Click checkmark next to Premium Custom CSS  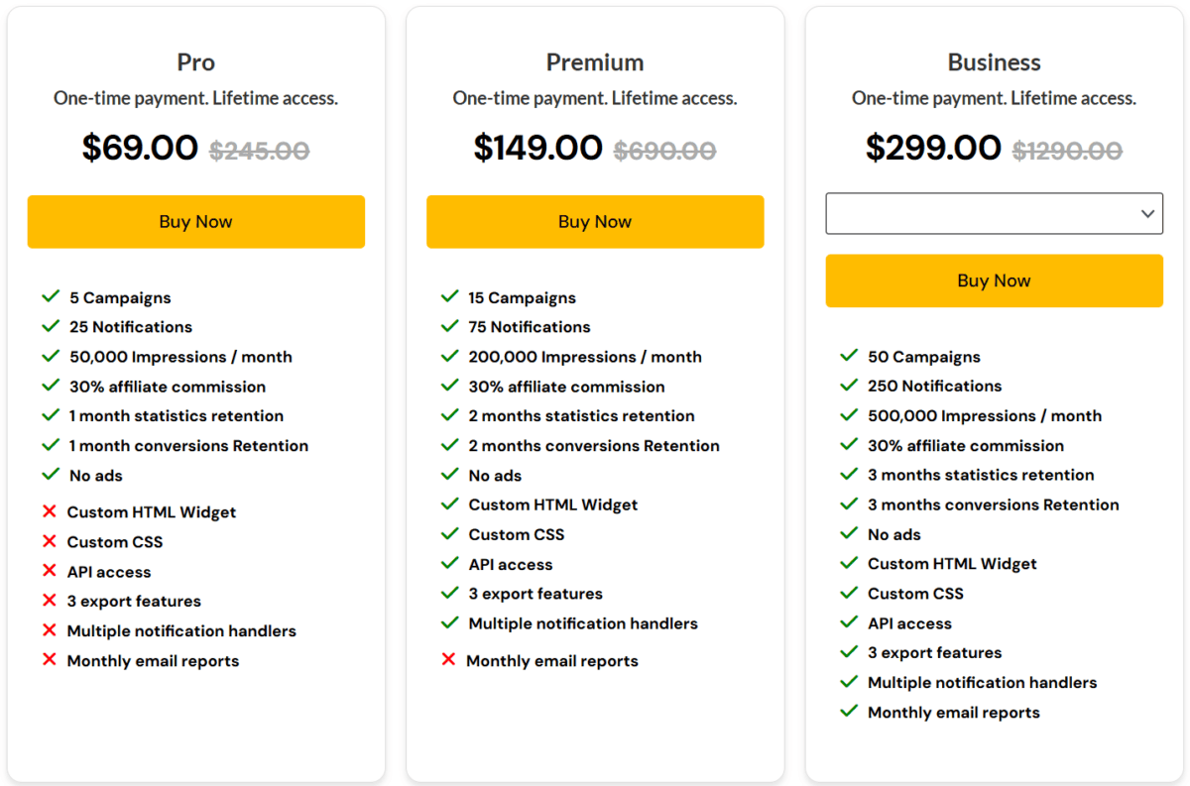click(450, 533)
